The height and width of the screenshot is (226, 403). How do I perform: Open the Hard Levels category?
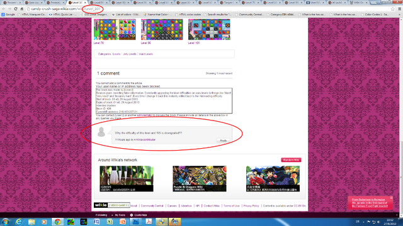pos(146,54)
